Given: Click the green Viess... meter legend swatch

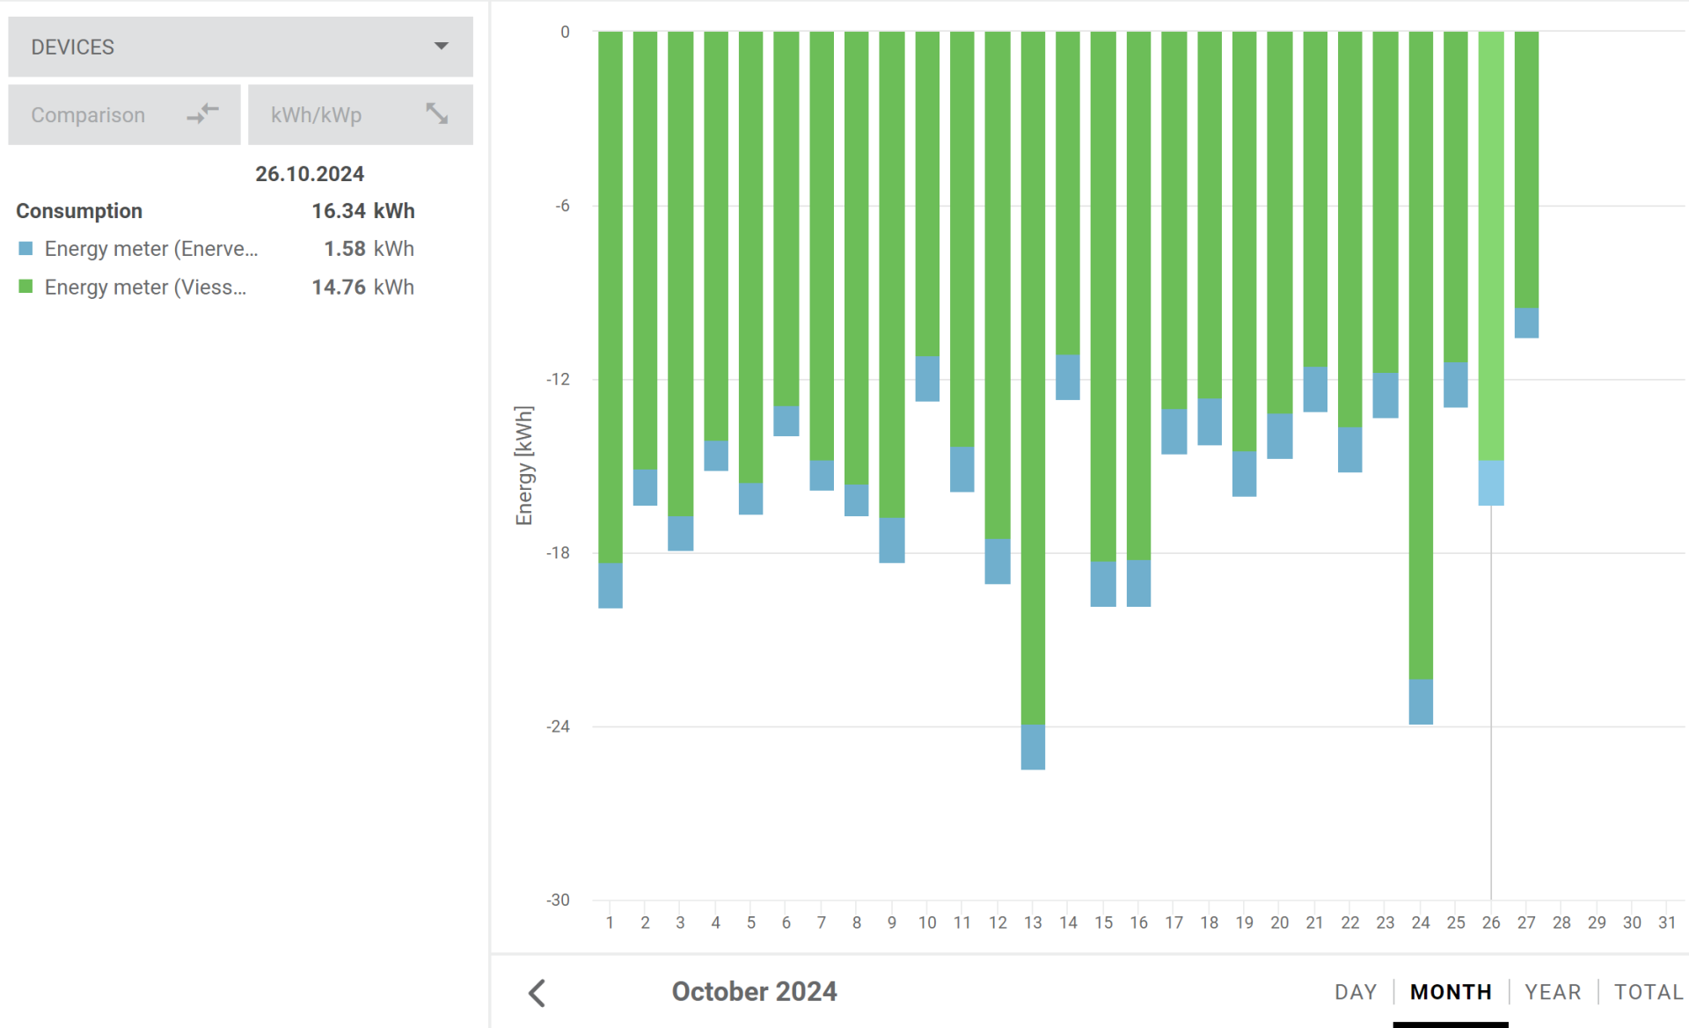Looking at the screenshot, I should tap(26, 287).
